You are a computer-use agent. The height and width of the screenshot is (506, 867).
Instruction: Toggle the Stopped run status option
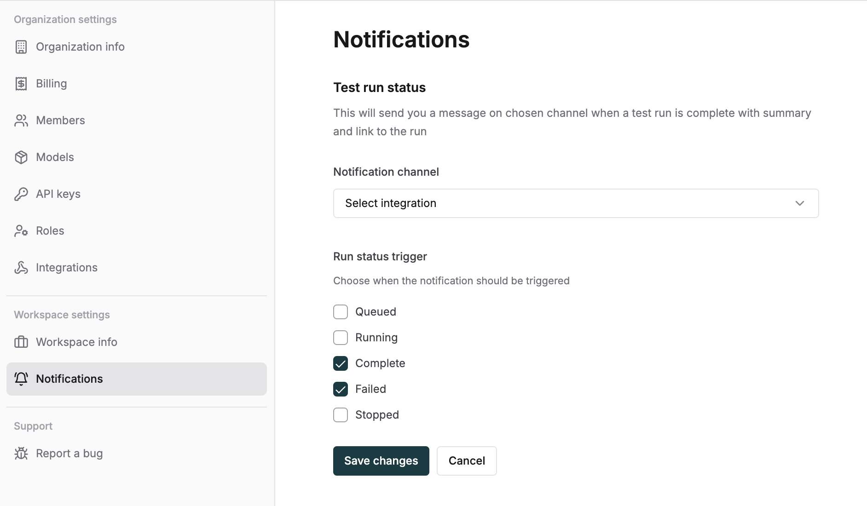[x=340, y=414]
